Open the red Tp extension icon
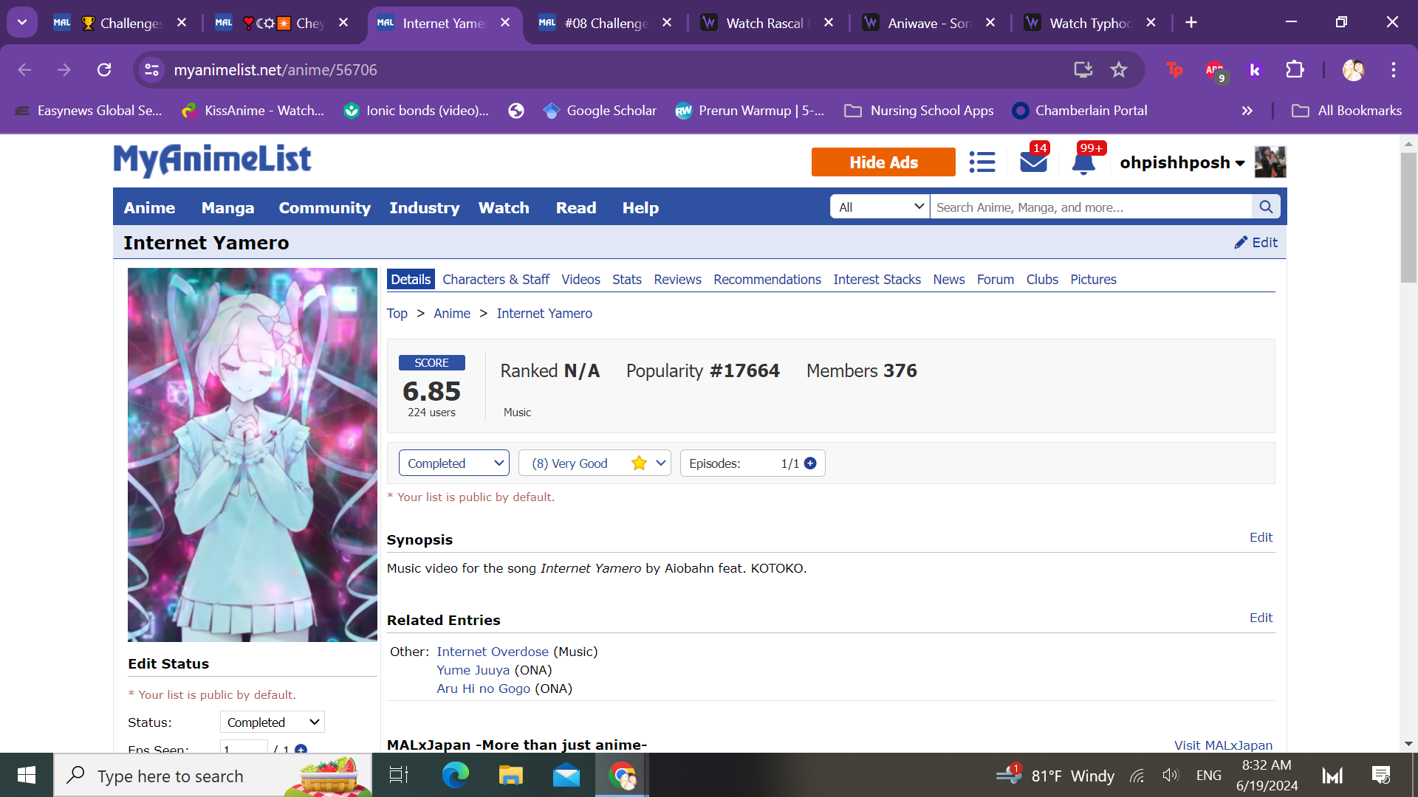Viewport: 1418px width, 797px height. (x=1175, y=70)
